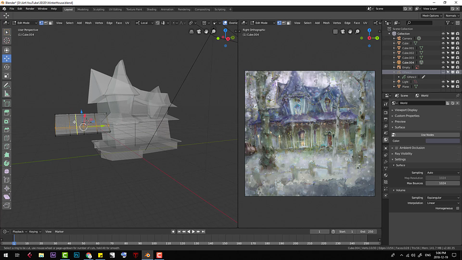
Task: Select the Annotate tool
Action: tap(6, 86)
